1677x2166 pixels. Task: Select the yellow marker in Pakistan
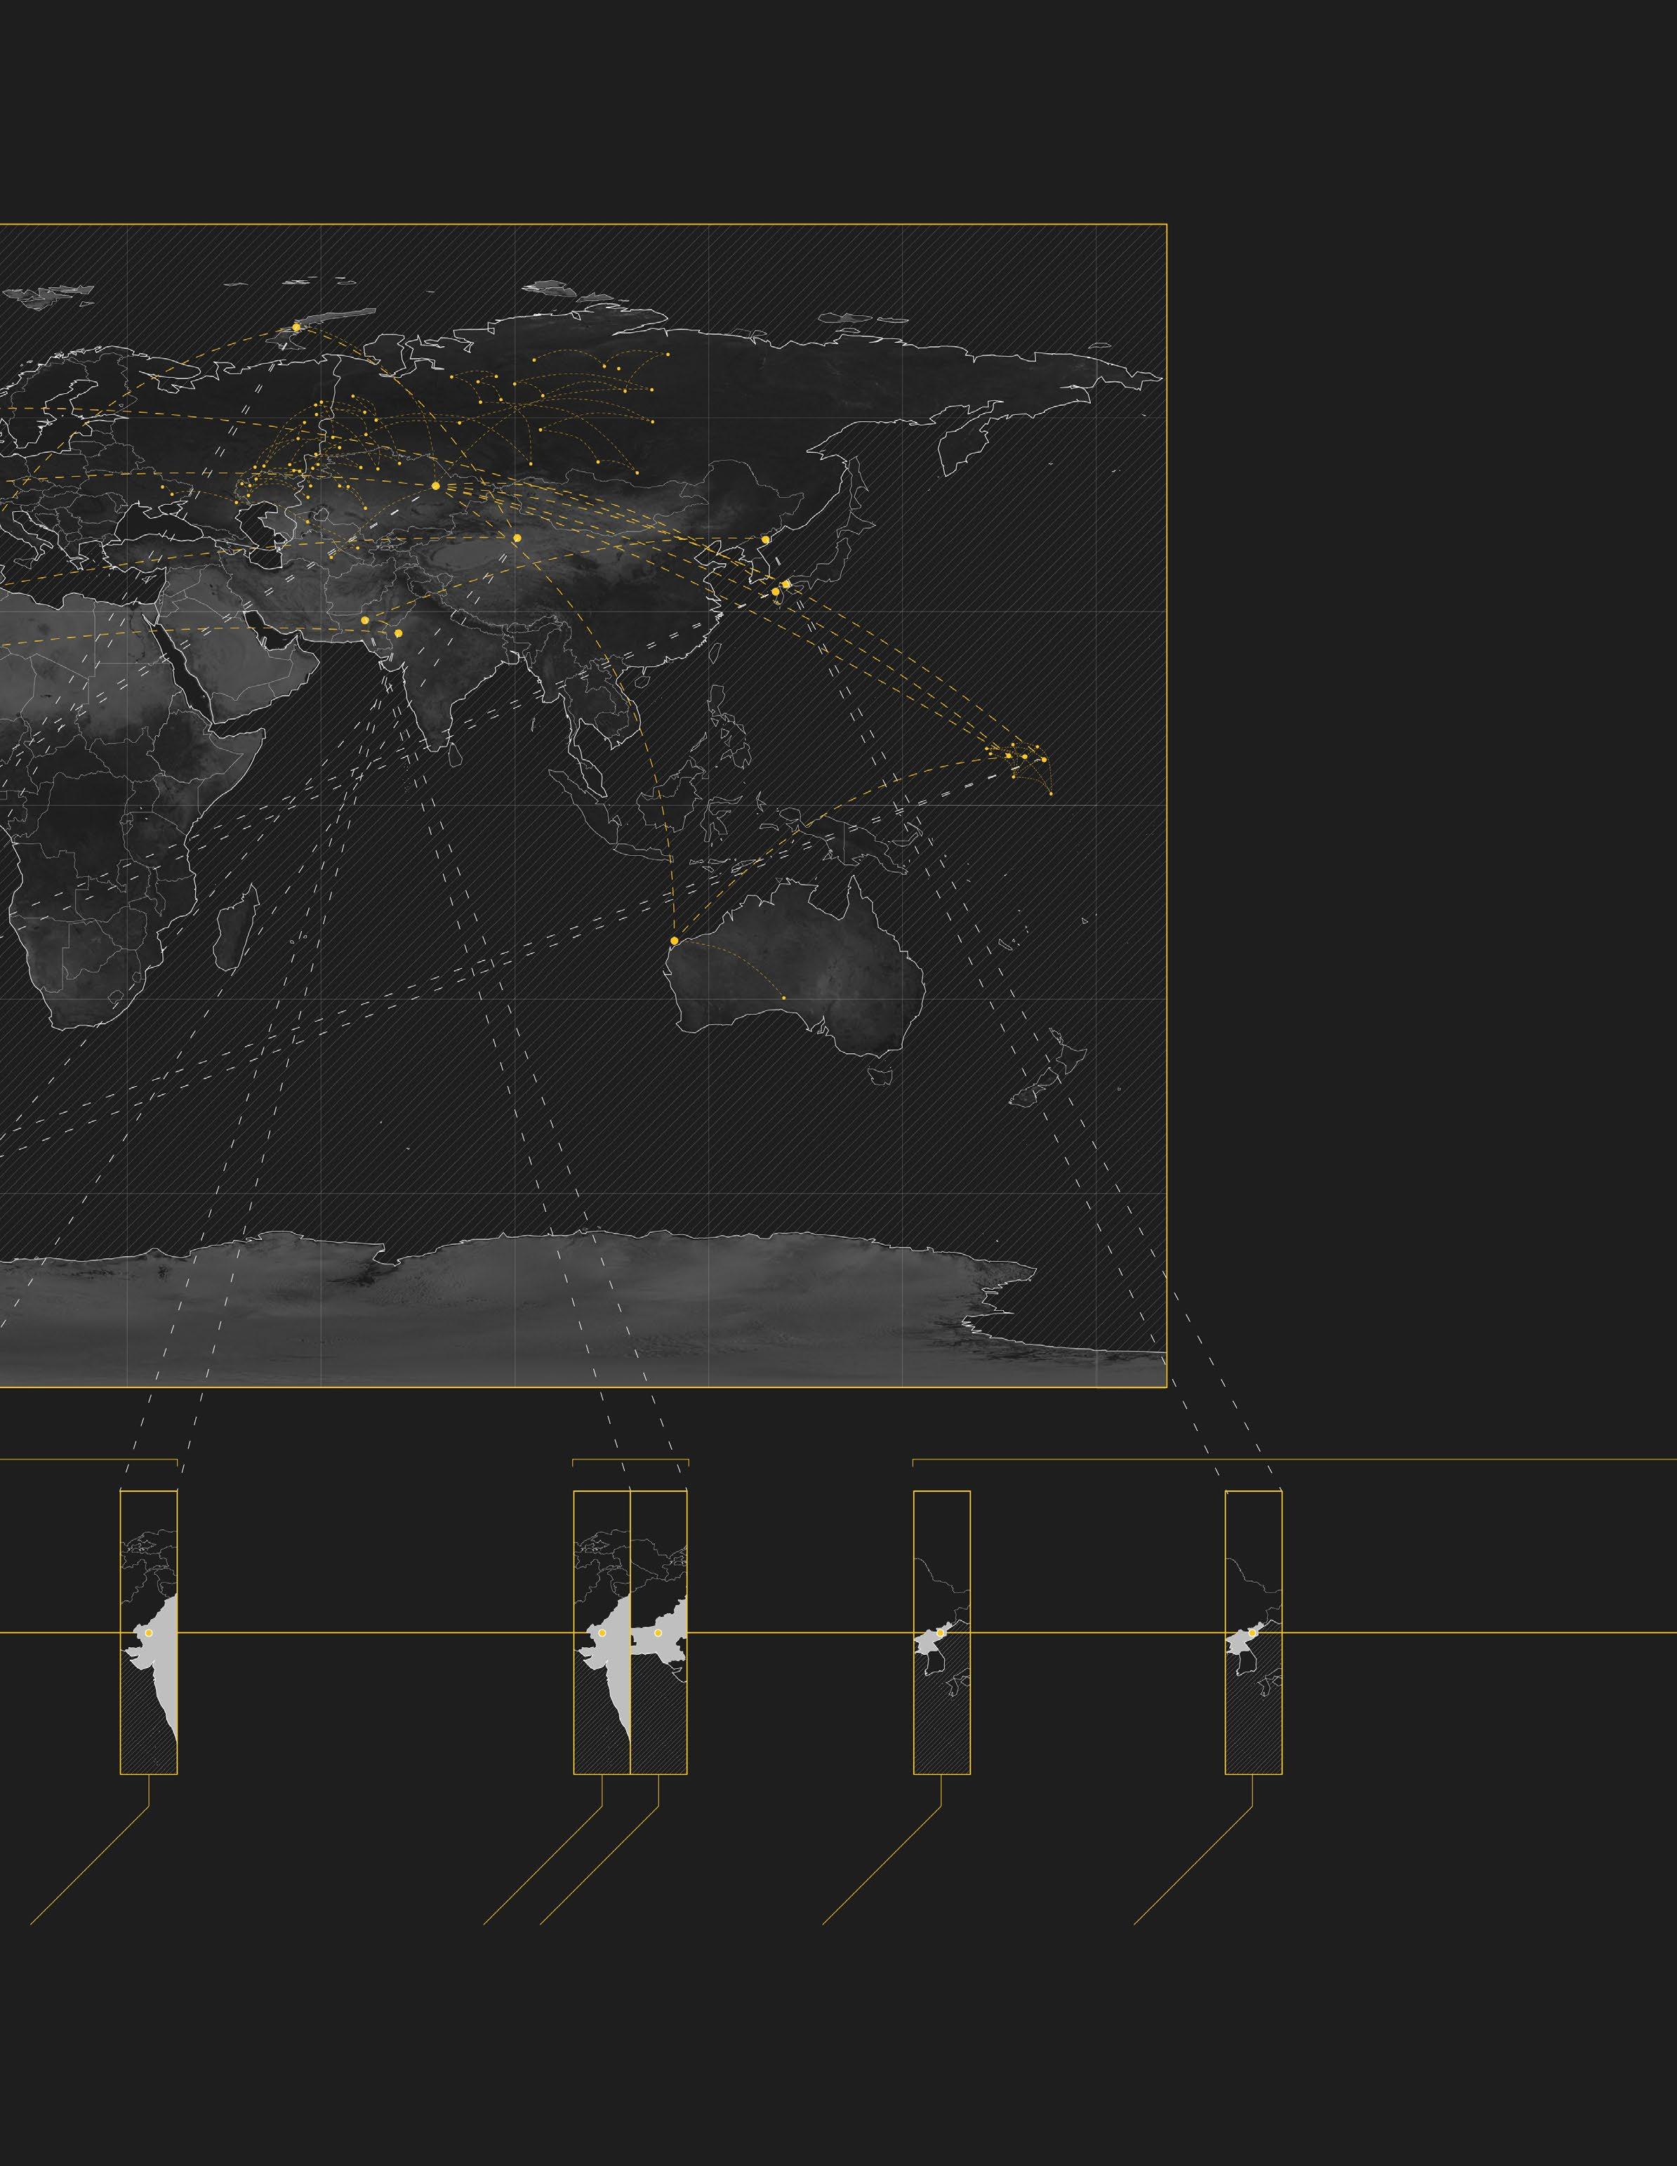point(365,620)
